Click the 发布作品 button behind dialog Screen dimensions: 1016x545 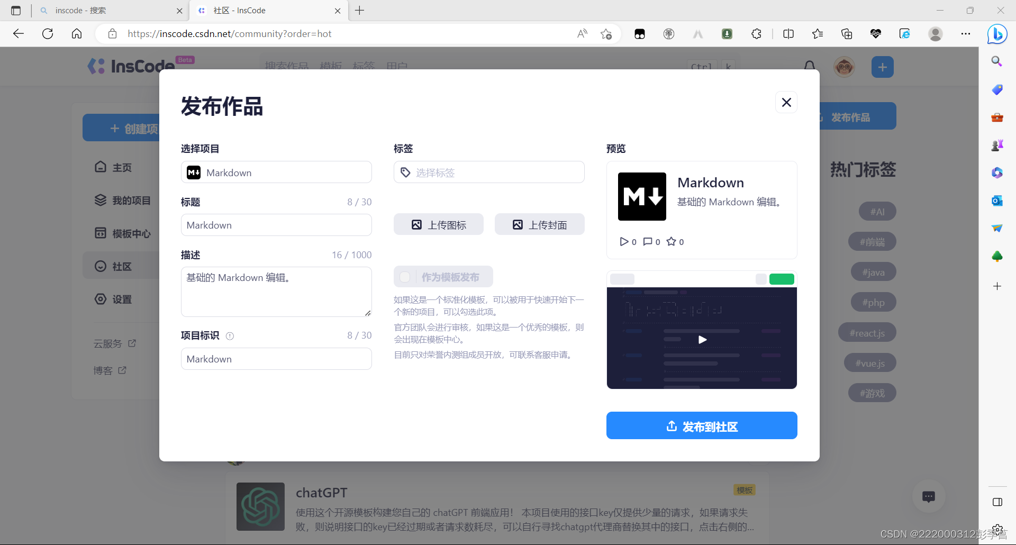pyautogui.click(x=857, y=116)
